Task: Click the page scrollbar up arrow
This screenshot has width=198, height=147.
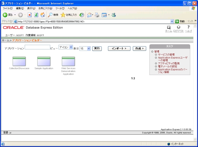Action: [195, 26]
